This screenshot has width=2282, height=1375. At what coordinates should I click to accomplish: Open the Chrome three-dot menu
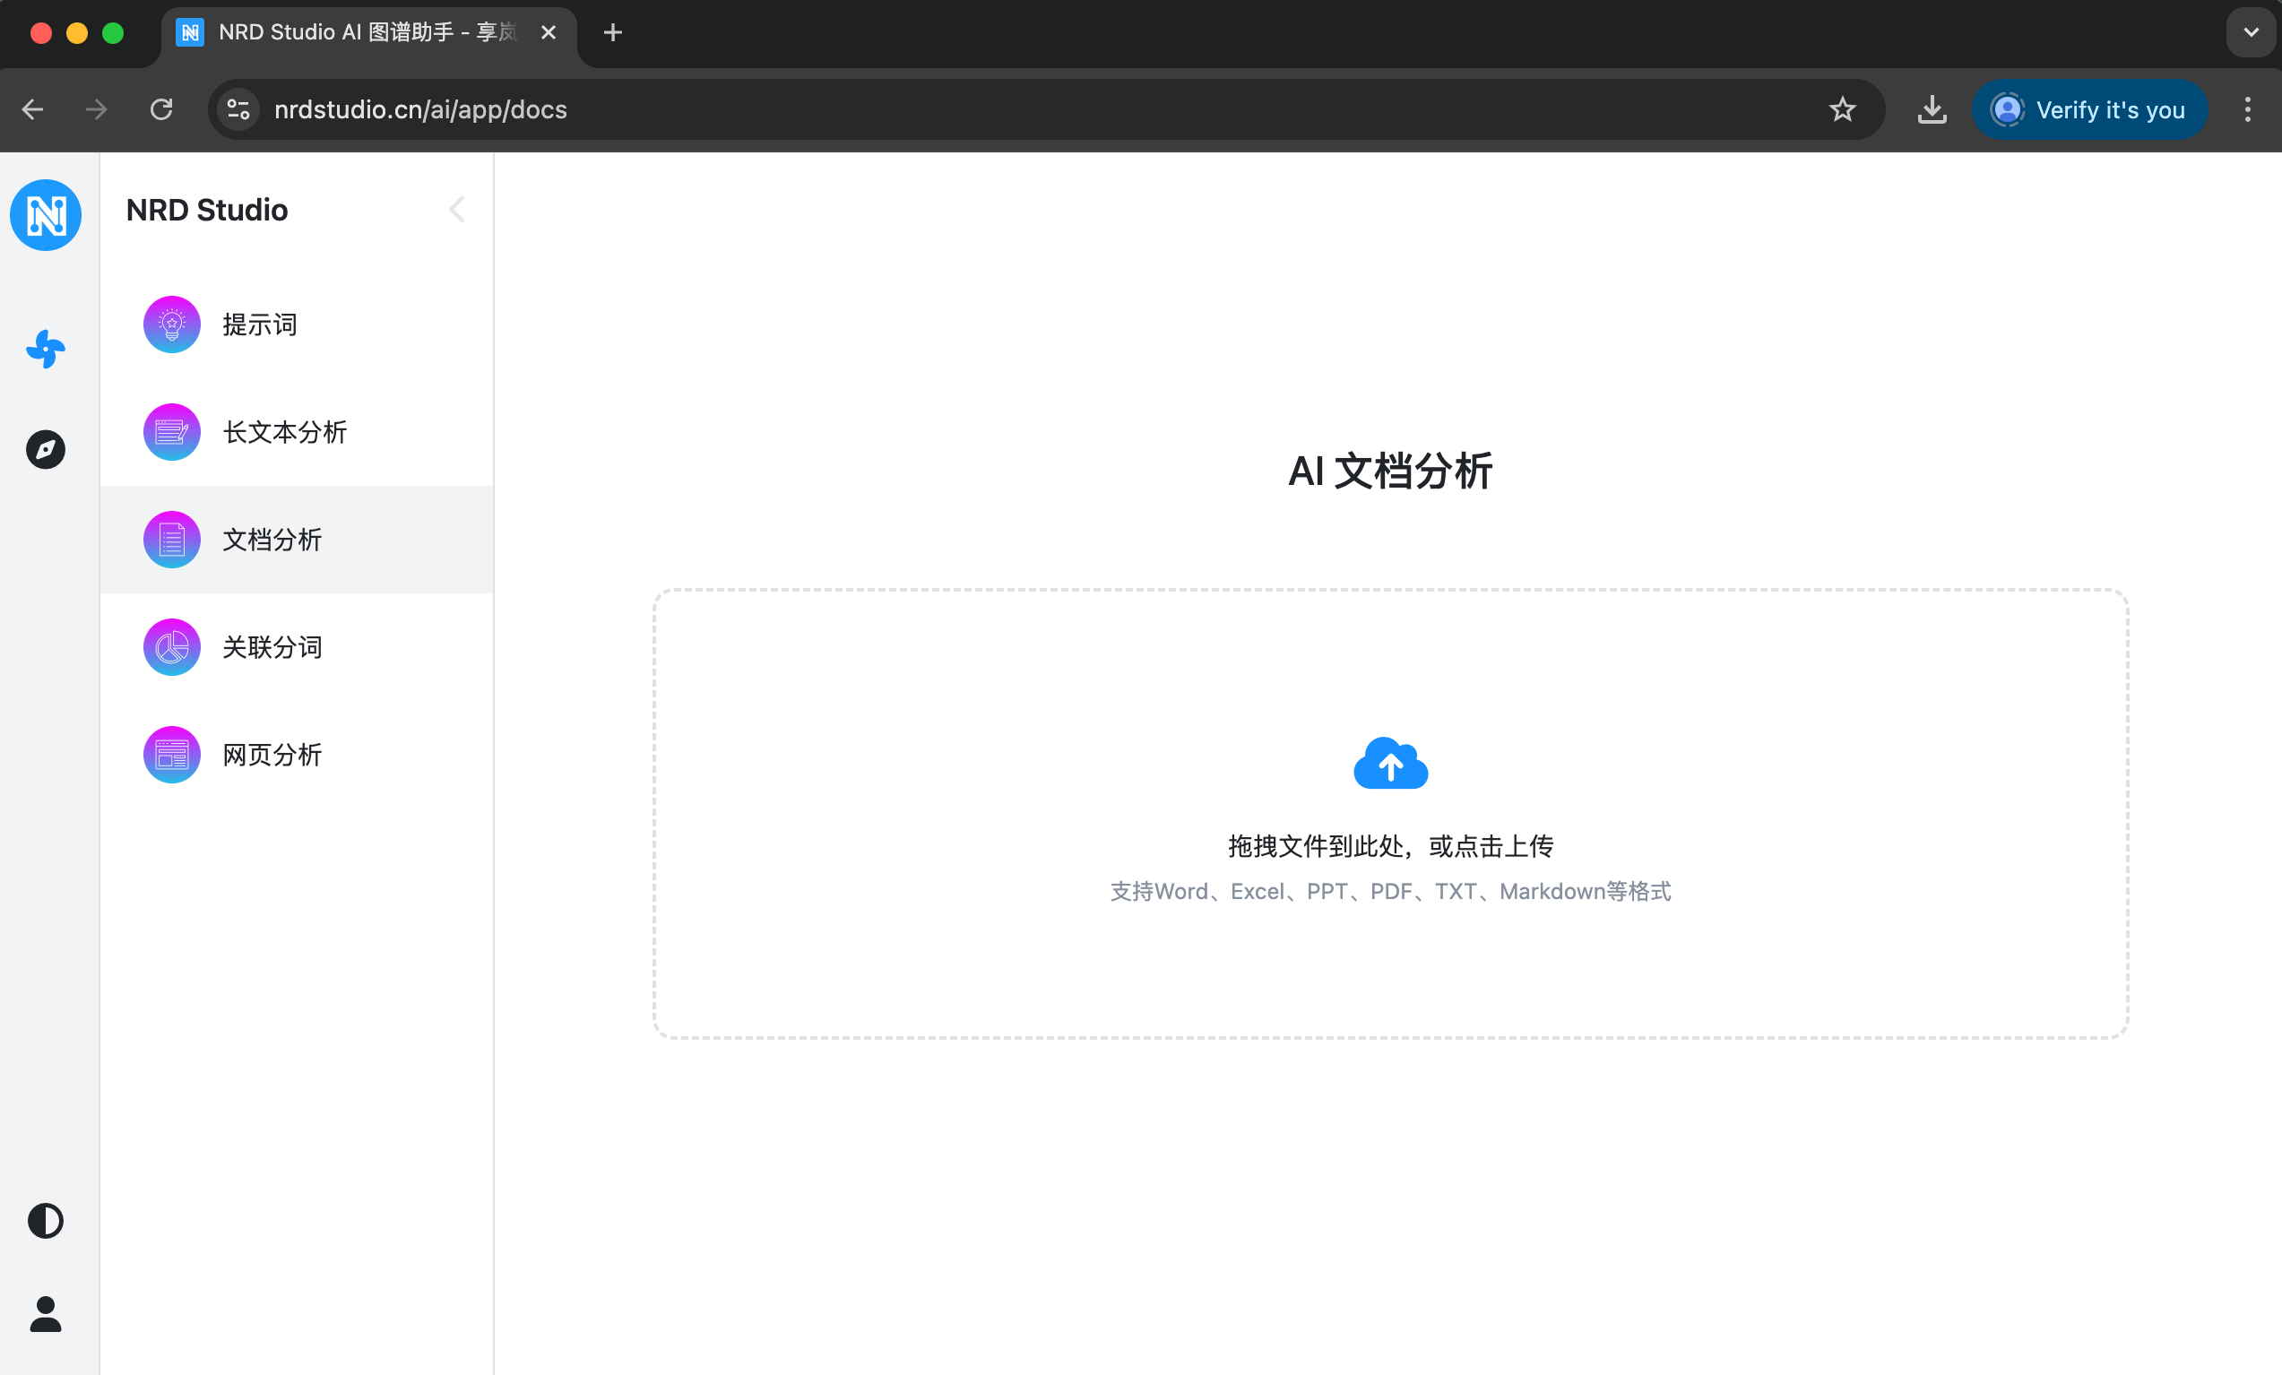click(x=2247, y=109)
